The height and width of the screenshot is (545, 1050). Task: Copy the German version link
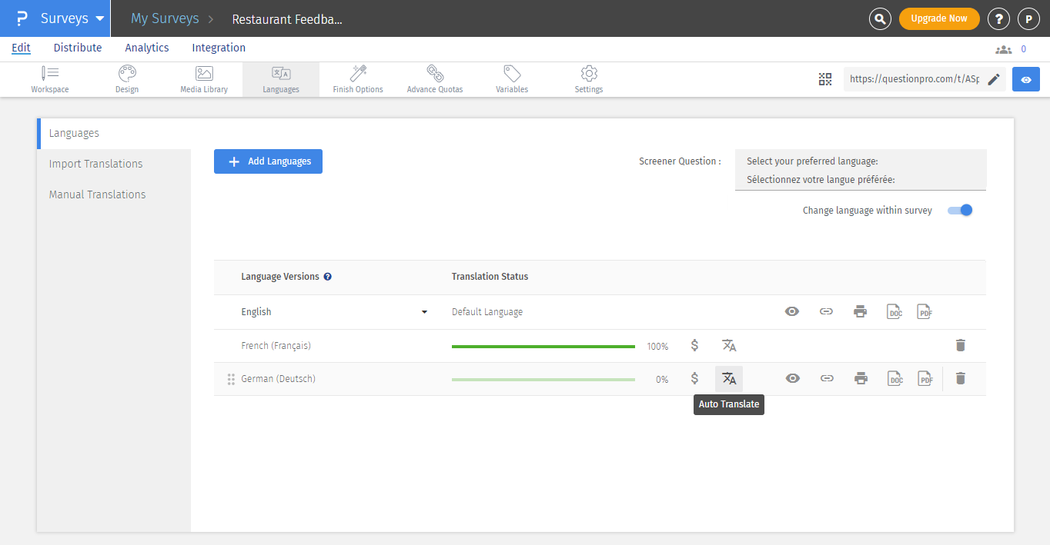point(827,378)
